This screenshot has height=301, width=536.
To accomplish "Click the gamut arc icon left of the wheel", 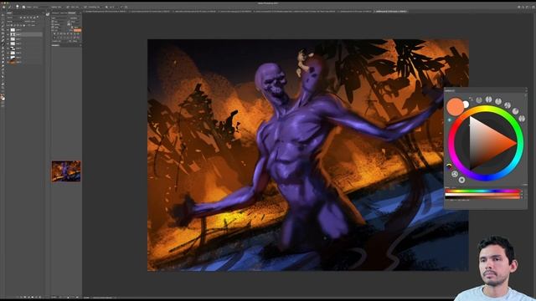I will point(449,166).
